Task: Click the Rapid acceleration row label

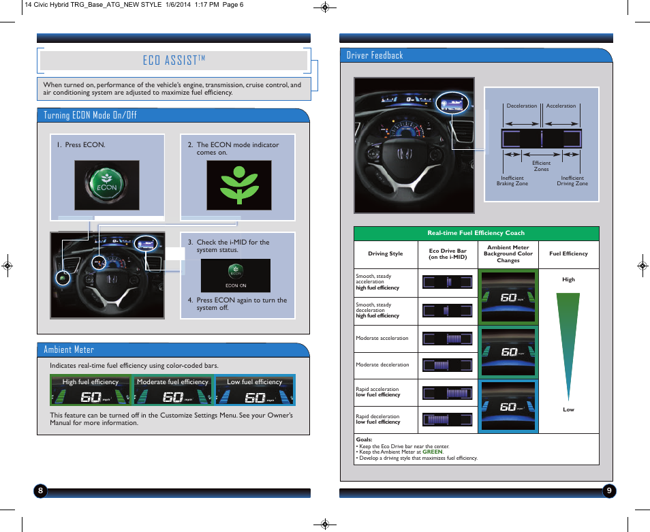Action: [x=378, y=392]
